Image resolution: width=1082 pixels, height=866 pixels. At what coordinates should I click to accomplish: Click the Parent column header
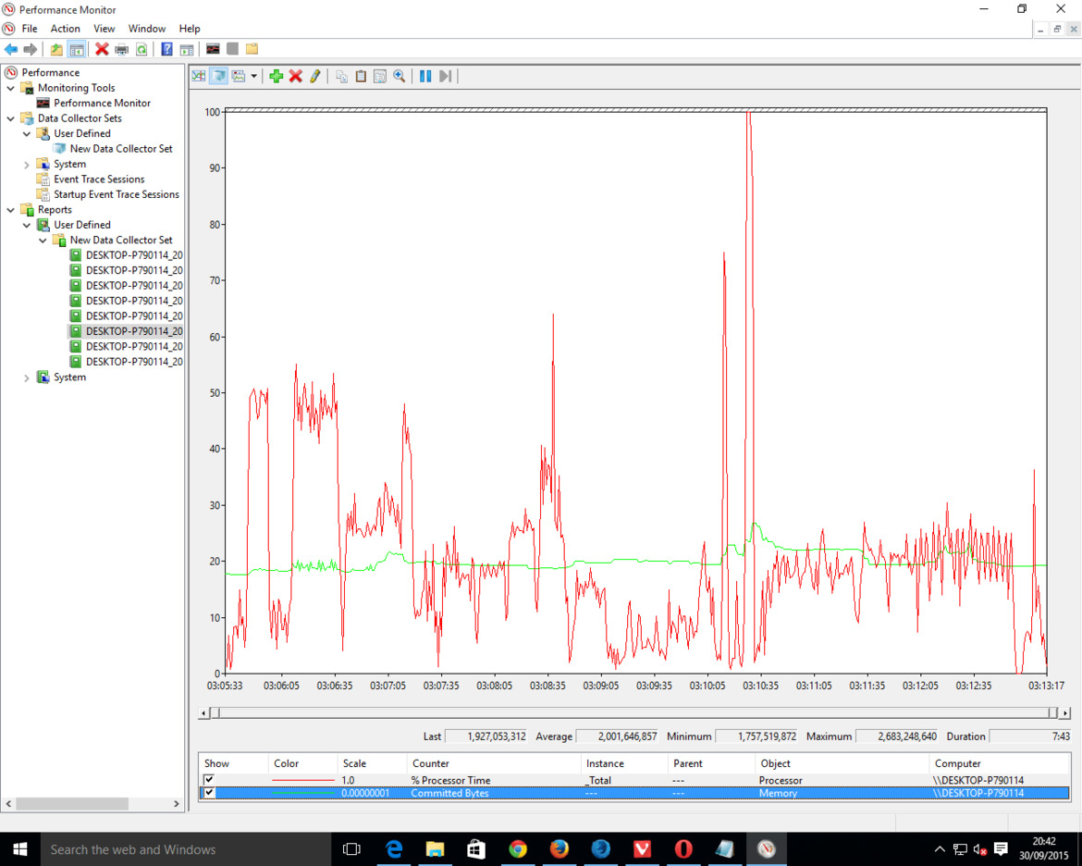click(711, 763)
